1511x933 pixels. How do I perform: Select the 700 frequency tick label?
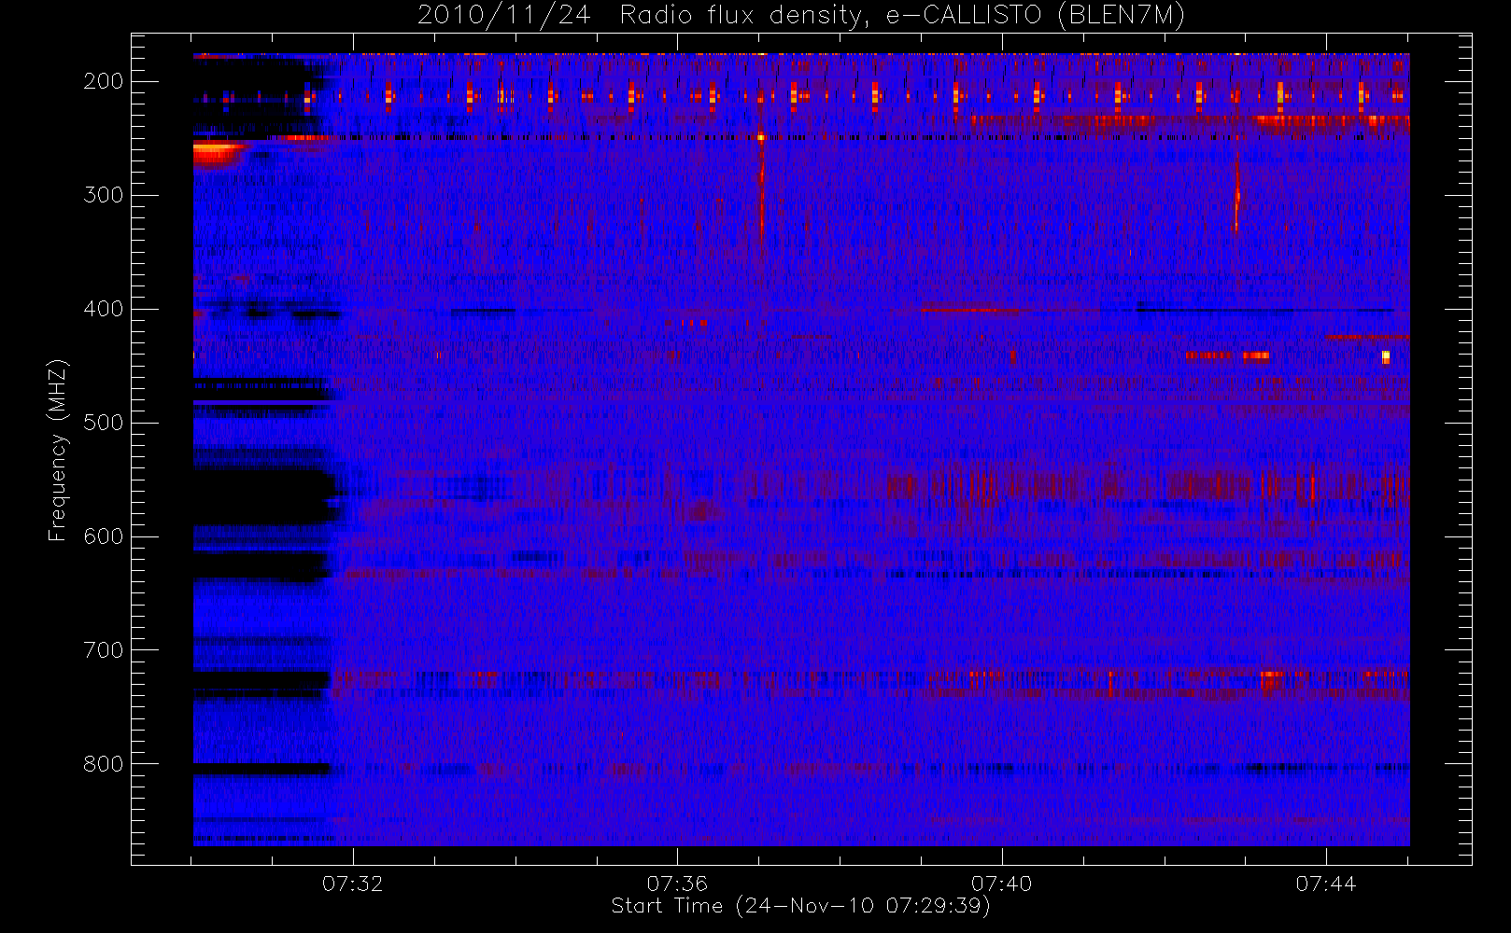(104, 650)
